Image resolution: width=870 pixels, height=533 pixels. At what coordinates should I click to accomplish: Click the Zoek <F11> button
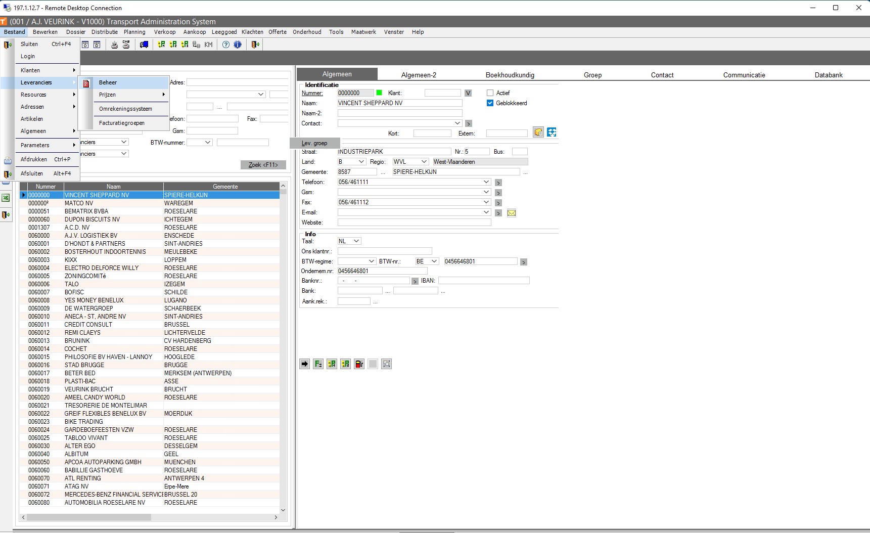coord(263,165)
